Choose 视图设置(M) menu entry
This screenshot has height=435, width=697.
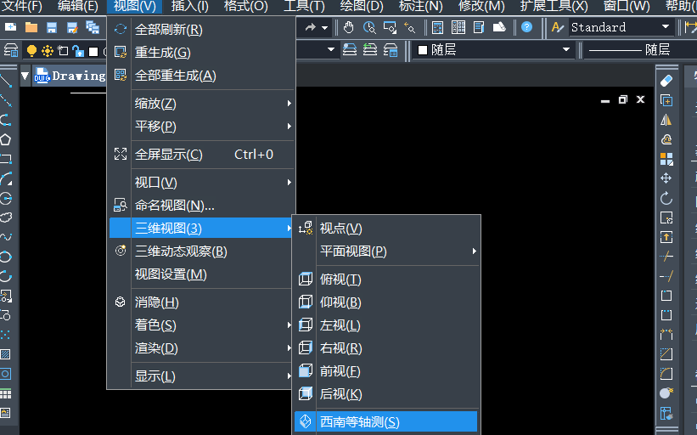202,274
